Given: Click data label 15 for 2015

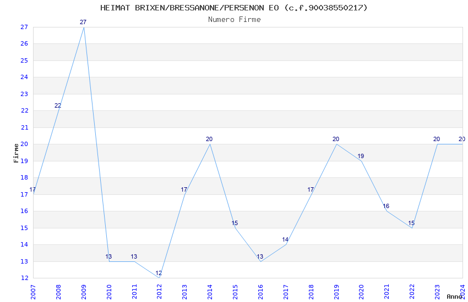Looking at the screenshot, I should [x=235, y=223].
